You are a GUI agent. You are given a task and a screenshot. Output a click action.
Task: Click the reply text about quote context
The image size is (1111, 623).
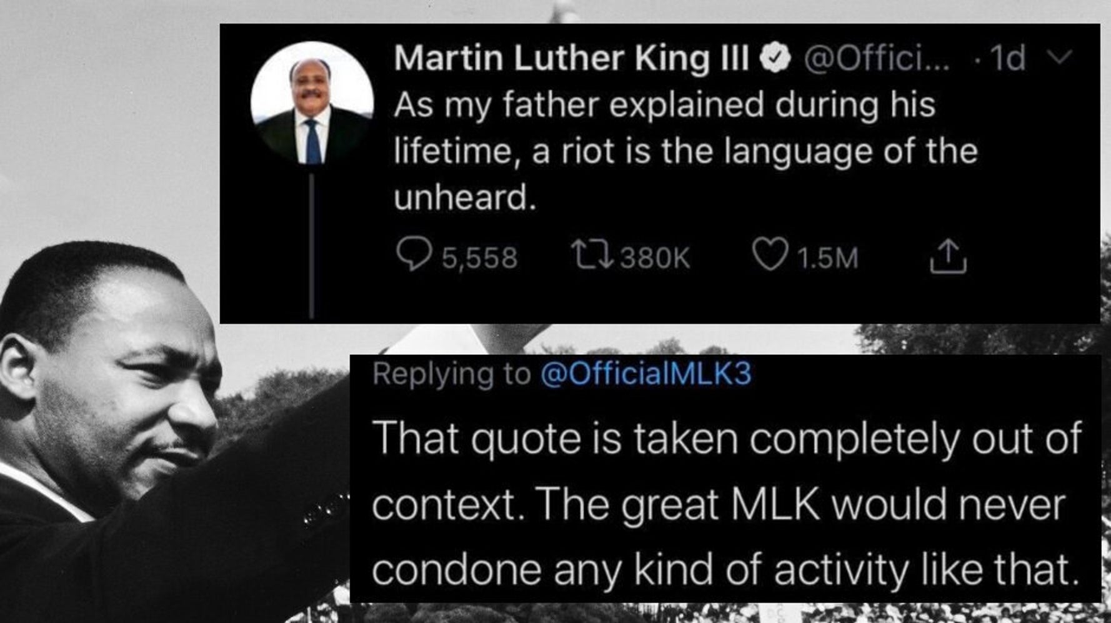tap(725, 504)
